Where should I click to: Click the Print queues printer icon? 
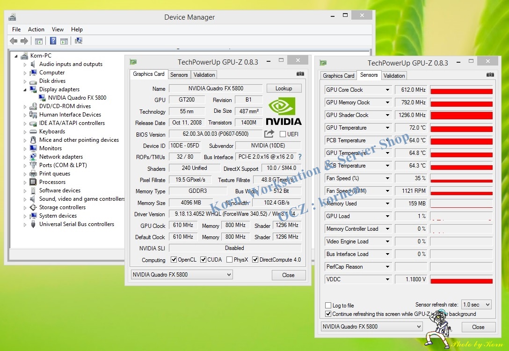pos(33,174)
